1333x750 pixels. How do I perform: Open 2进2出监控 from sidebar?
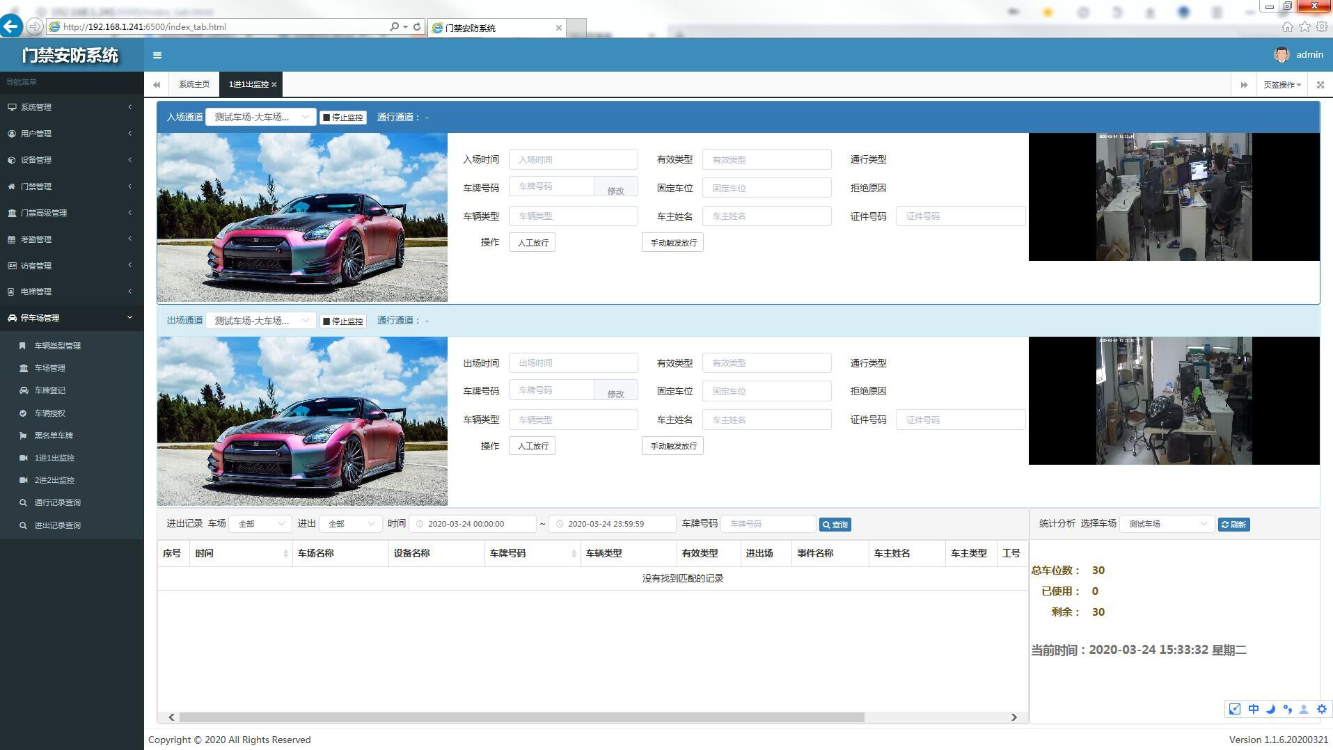pyautogui.click(x=54, y=481)
